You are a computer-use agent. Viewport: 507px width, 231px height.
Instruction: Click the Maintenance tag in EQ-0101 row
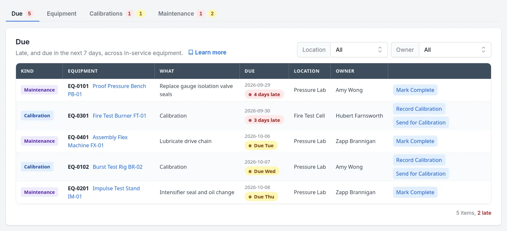[x=39, y=90]
